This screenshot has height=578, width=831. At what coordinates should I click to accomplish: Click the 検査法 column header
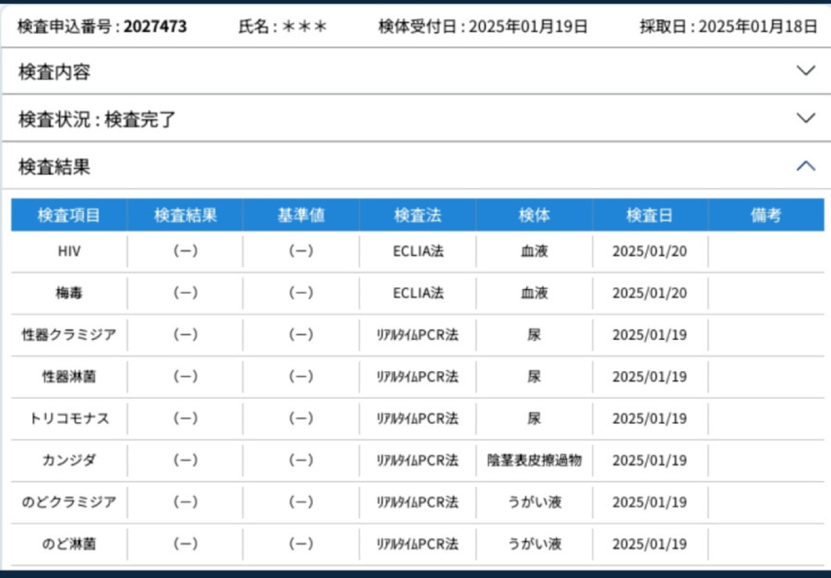tap(418, 215)
